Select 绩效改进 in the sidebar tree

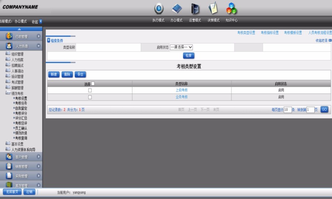tap(21, 133)
